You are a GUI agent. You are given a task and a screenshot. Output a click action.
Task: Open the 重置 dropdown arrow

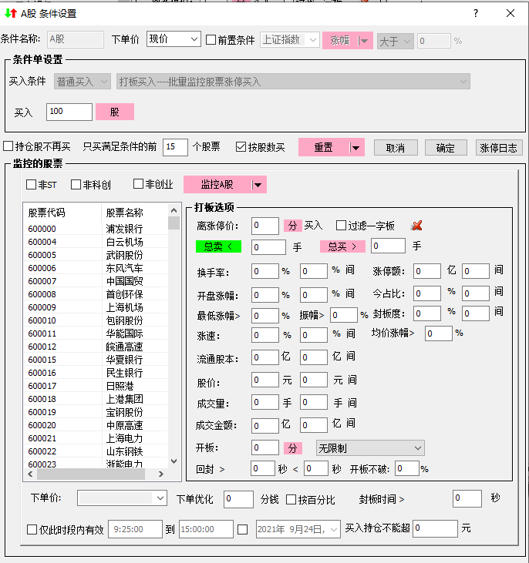point(355,148)
